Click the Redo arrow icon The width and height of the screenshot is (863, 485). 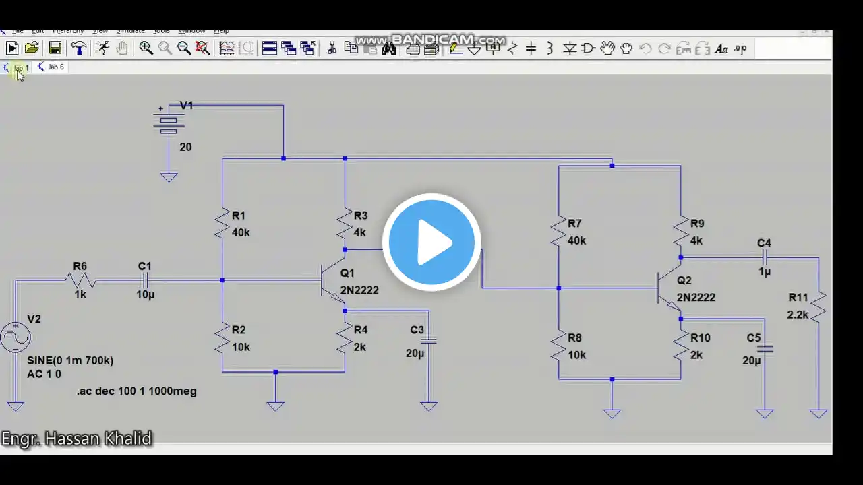(664, 48)
